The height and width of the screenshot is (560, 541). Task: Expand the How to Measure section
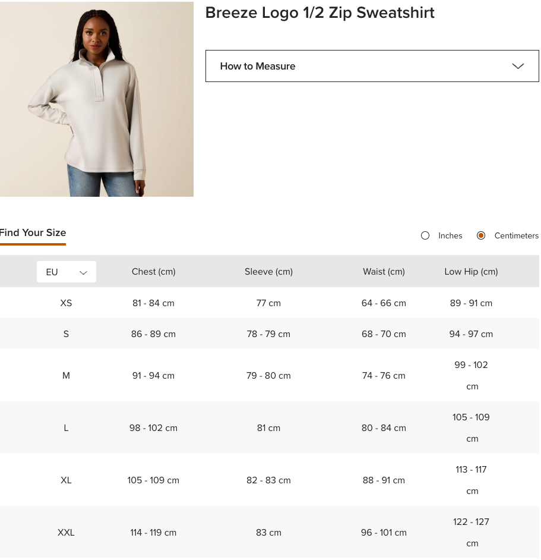372,66
